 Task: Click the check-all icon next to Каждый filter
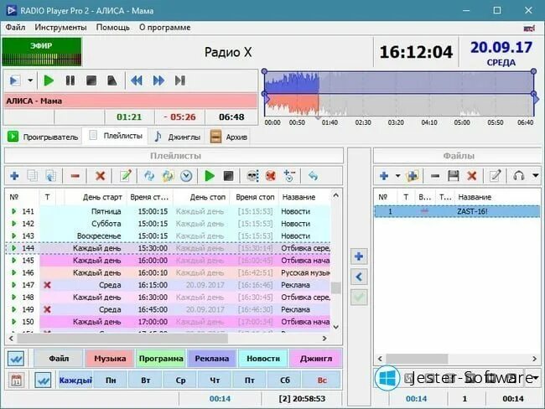point(43,381)
